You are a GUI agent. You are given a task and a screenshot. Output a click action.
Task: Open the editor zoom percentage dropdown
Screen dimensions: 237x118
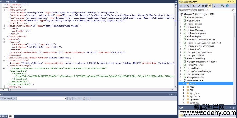pyautogui.click(x=8, y=90)
